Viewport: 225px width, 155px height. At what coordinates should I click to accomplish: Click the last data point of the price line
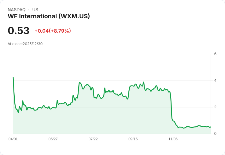(x=211, y=127)
